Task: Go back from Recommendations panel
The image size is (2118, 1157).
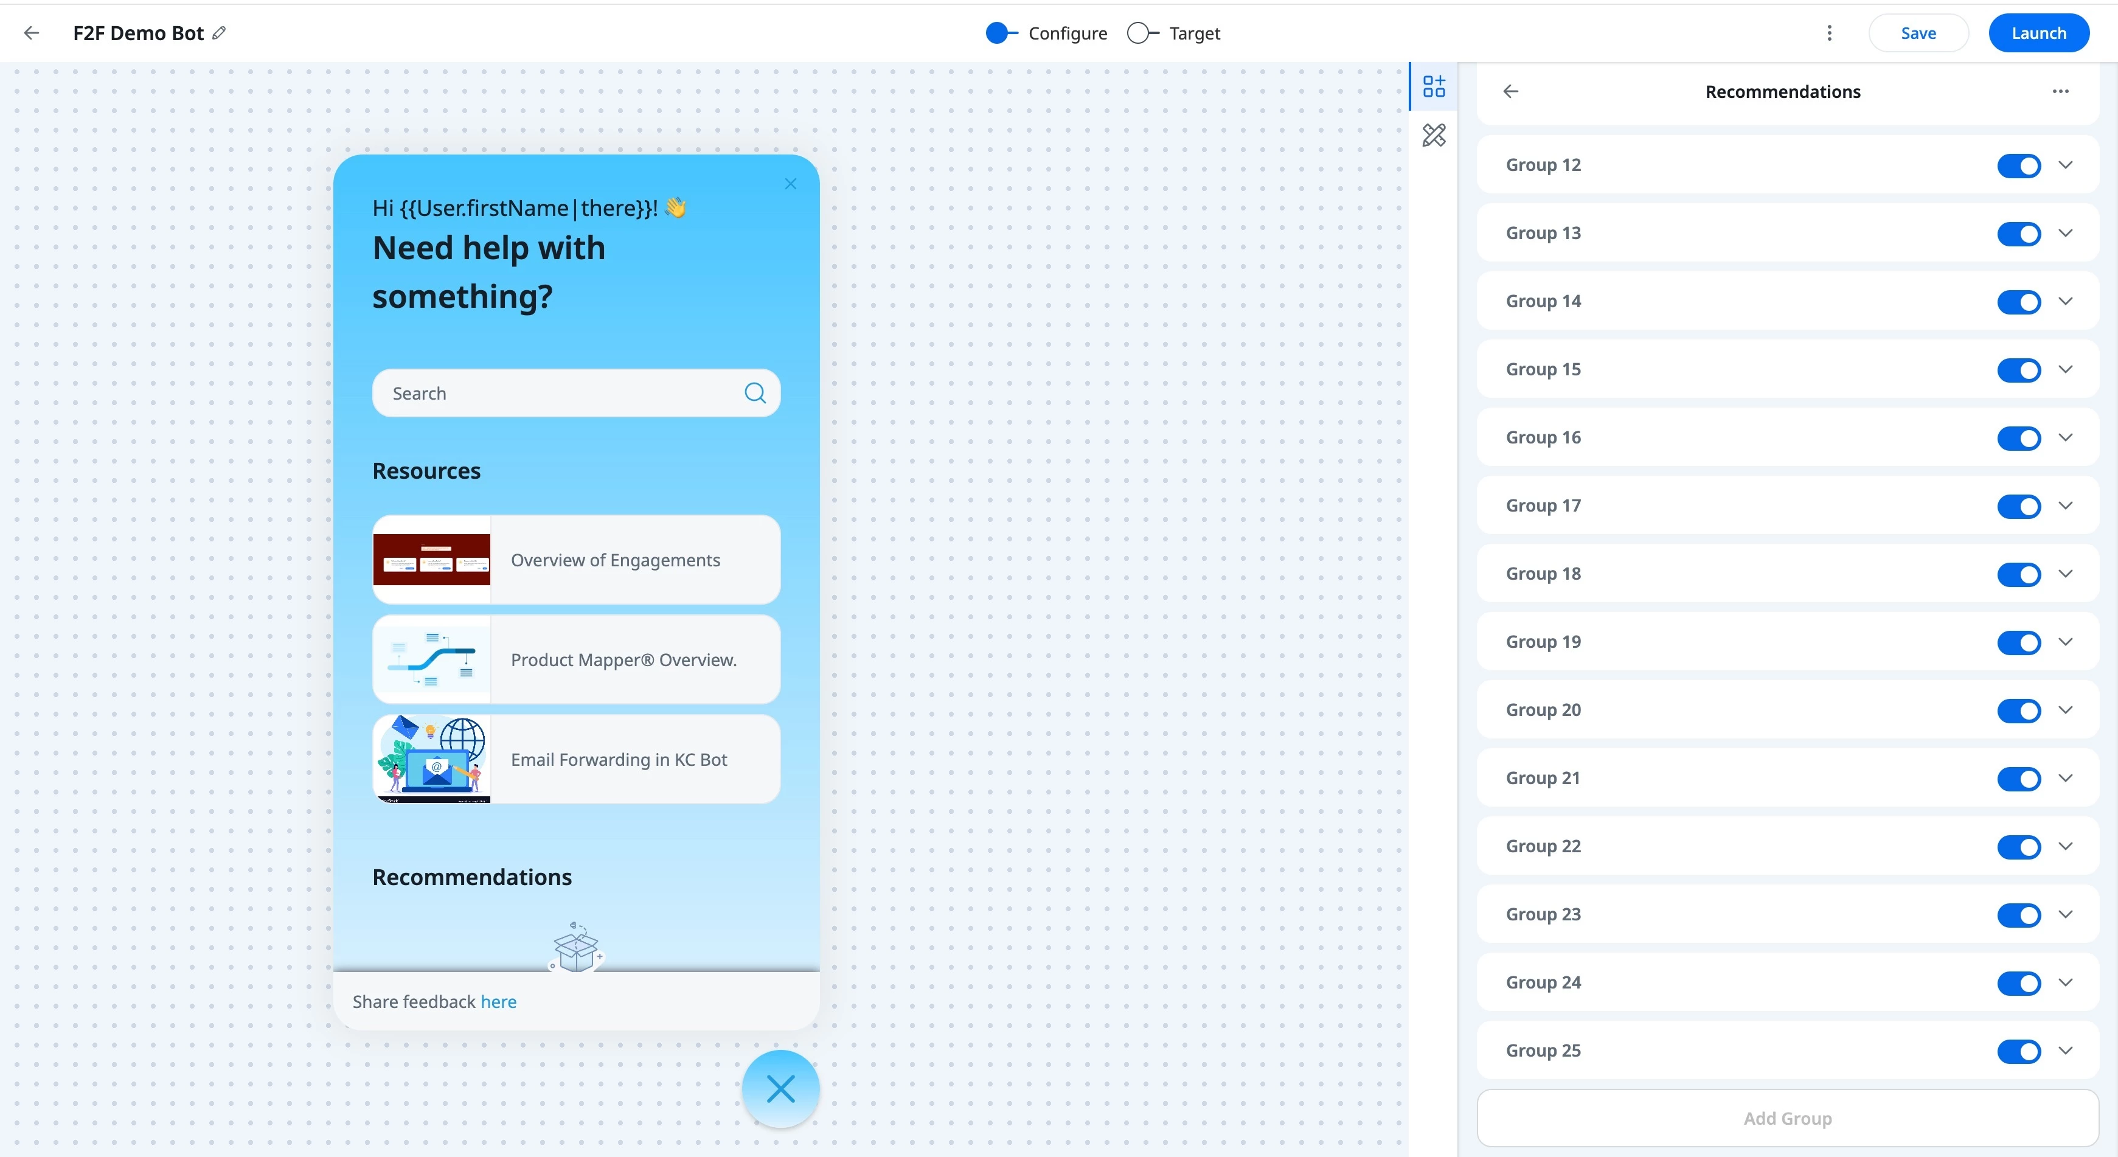Action: coord(1511,91)
